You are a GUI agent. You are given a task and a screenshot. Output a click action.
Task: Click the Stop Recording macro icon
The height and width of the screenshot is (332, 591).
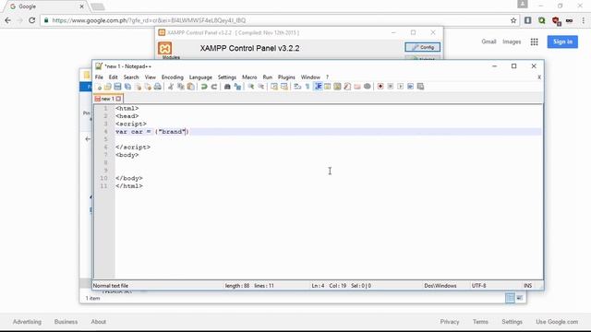(x=391, y=87)
